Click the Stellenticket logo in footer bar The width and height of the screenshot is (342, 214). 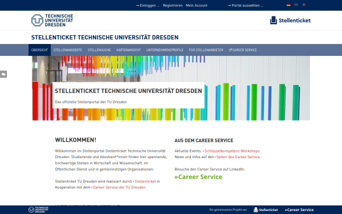(x=266, y=210)
